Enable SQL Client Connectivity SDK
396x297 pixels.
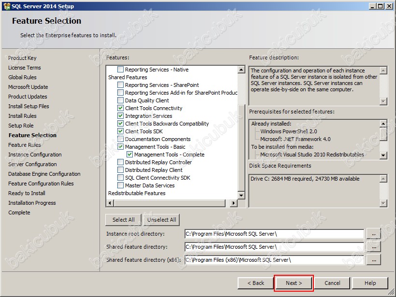[x=121, y=178]
